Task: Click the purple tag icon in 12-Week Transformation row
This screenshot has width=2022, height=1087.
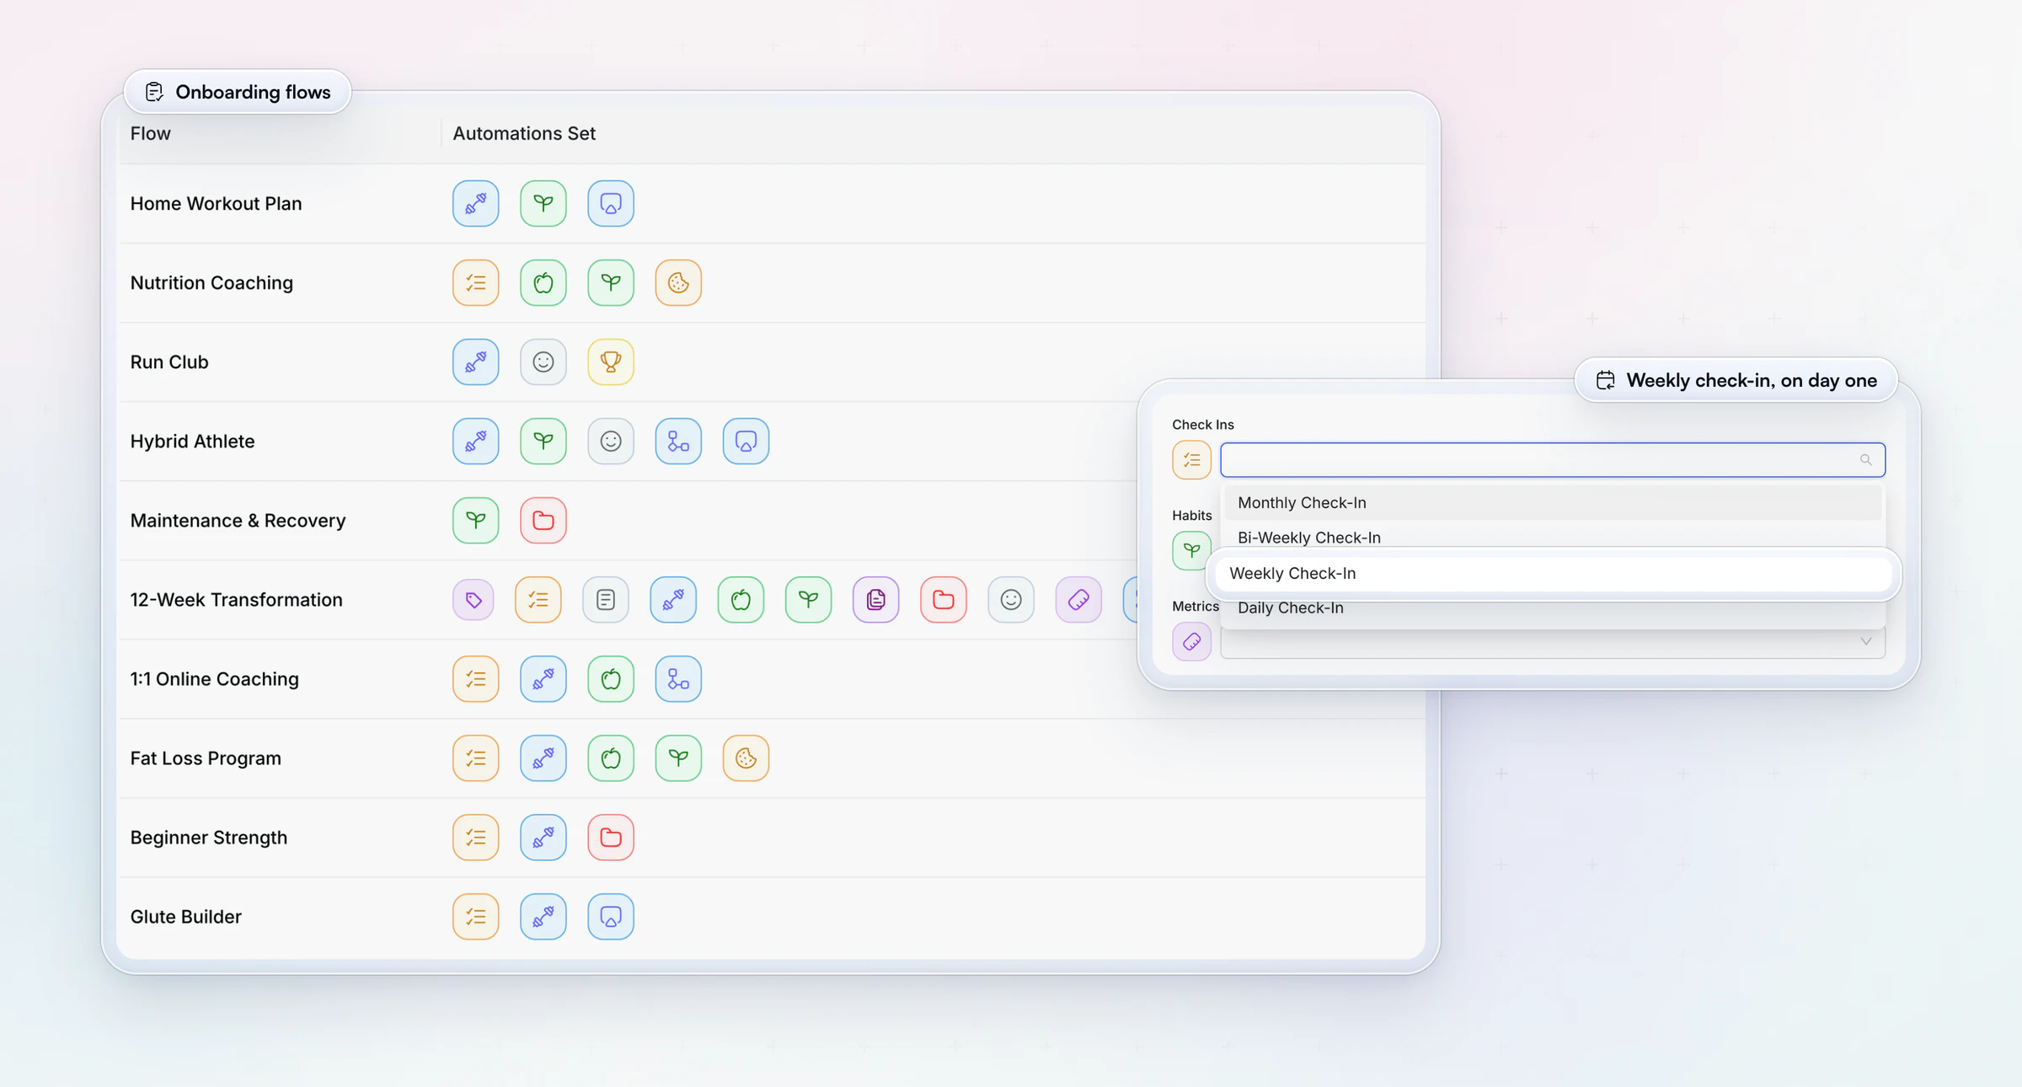Action: (x=473, y=599)
